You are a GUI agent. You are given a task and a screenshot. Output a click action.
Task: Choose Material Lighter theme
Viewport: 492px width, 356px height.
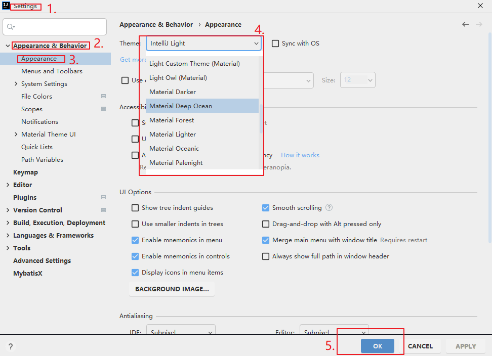pos(202,134)
